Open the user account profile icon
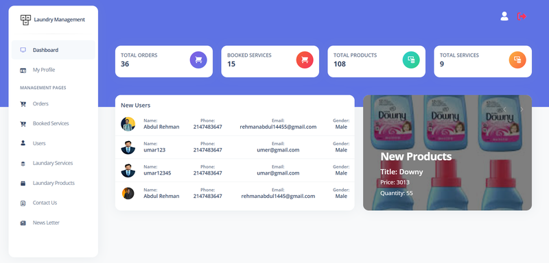This screenshot has height=263, width=549. (x=504, y=16)
